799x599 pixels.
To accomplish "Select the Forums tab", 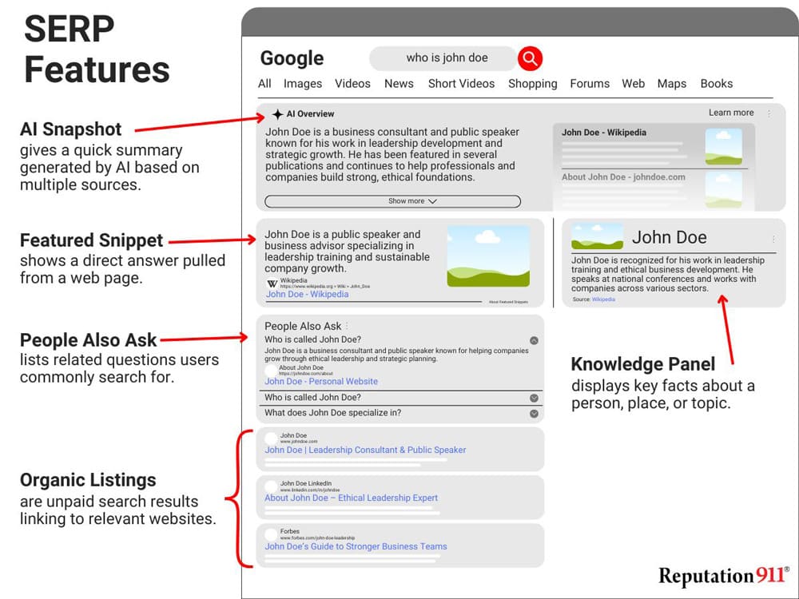I will coord(590,84).
